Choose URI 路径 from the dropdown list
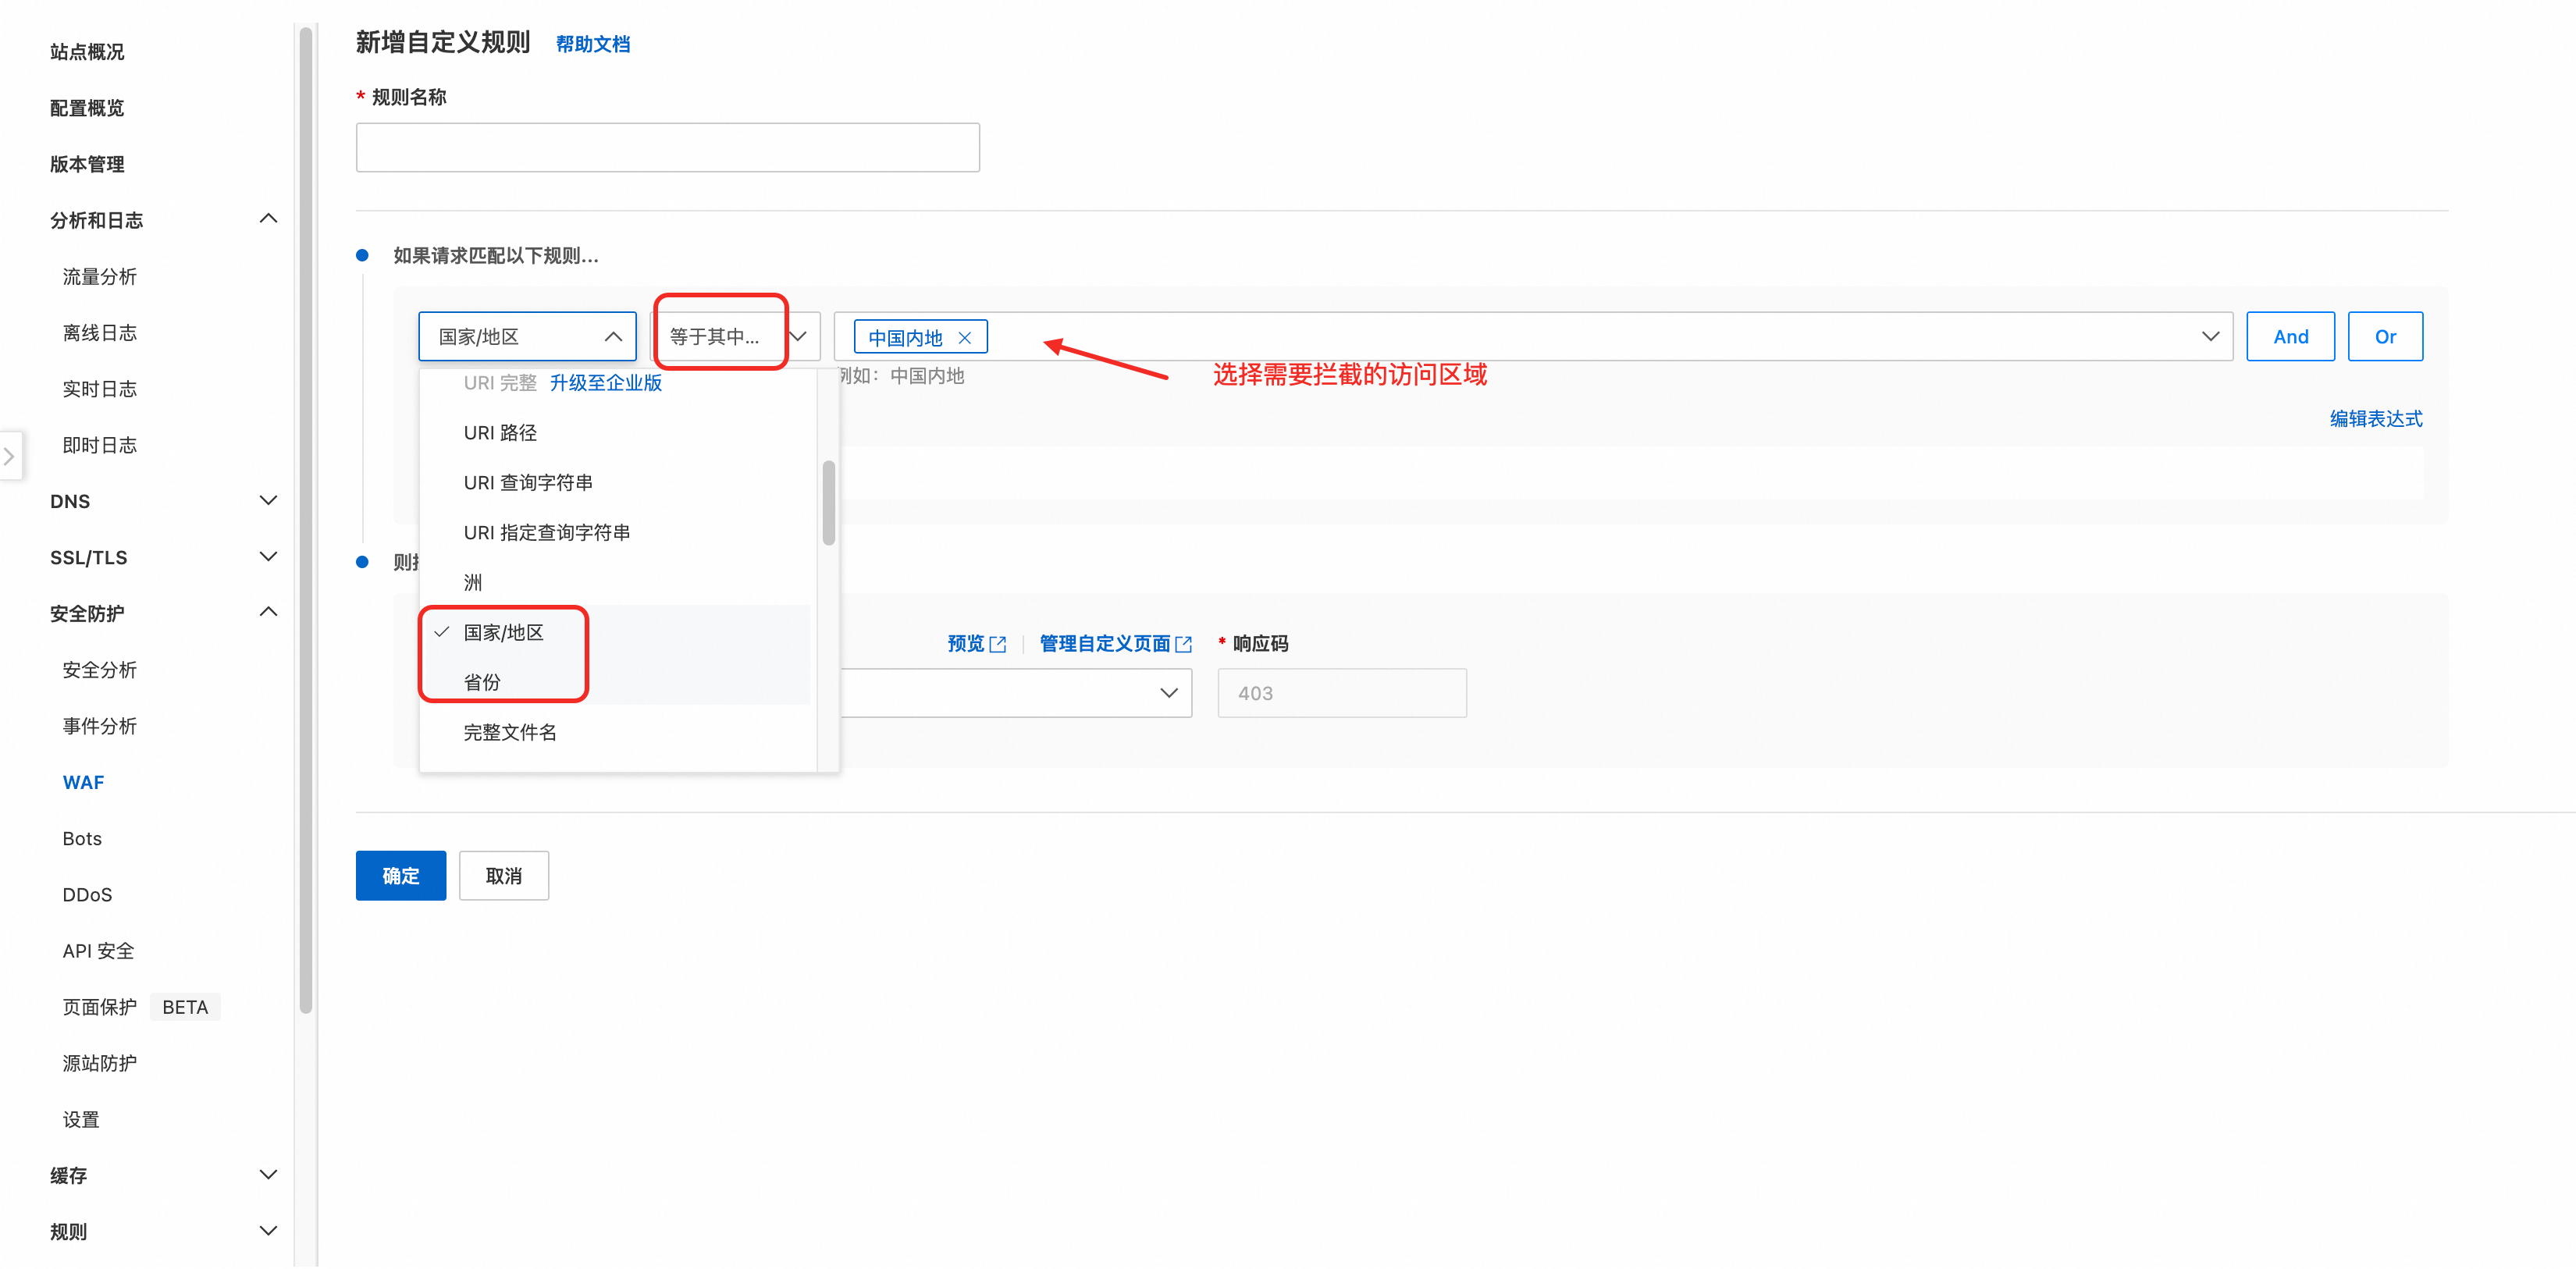 [x=500, y=433]
